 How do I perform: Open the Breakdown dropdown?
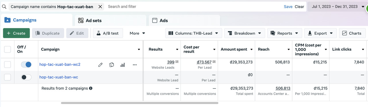pos(244,33)
